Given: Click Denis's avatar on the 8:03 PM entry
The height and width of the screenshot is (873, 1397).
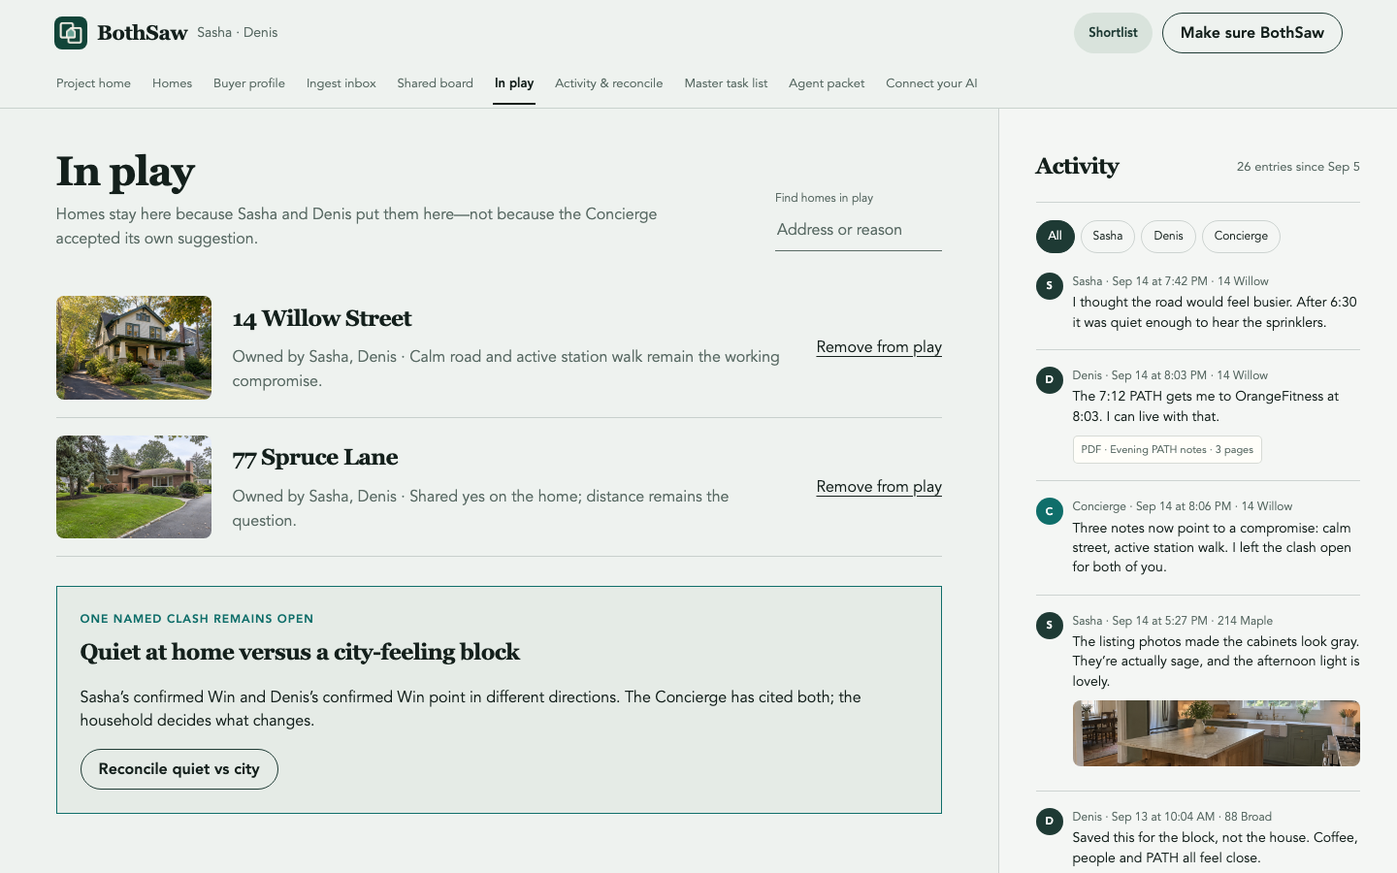Looking at the screenshot, I should (x=1049, y=380).
